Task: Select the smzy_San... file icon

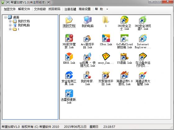Action: click(106, 56)
